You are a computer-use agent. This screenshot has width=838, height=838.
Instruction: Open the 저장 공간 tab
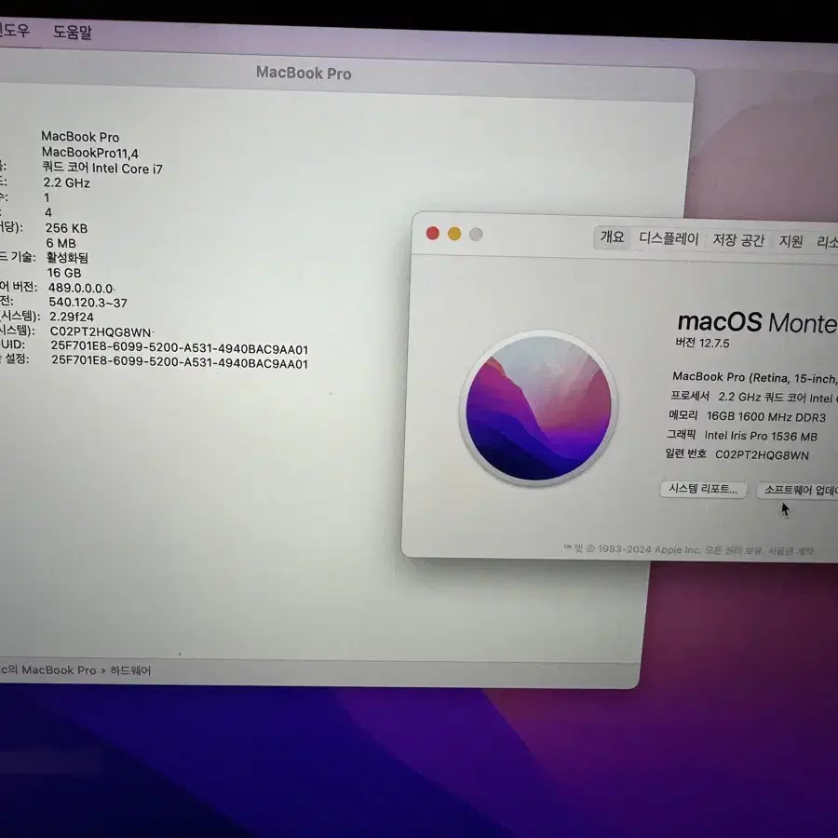[x=738, y=240]
